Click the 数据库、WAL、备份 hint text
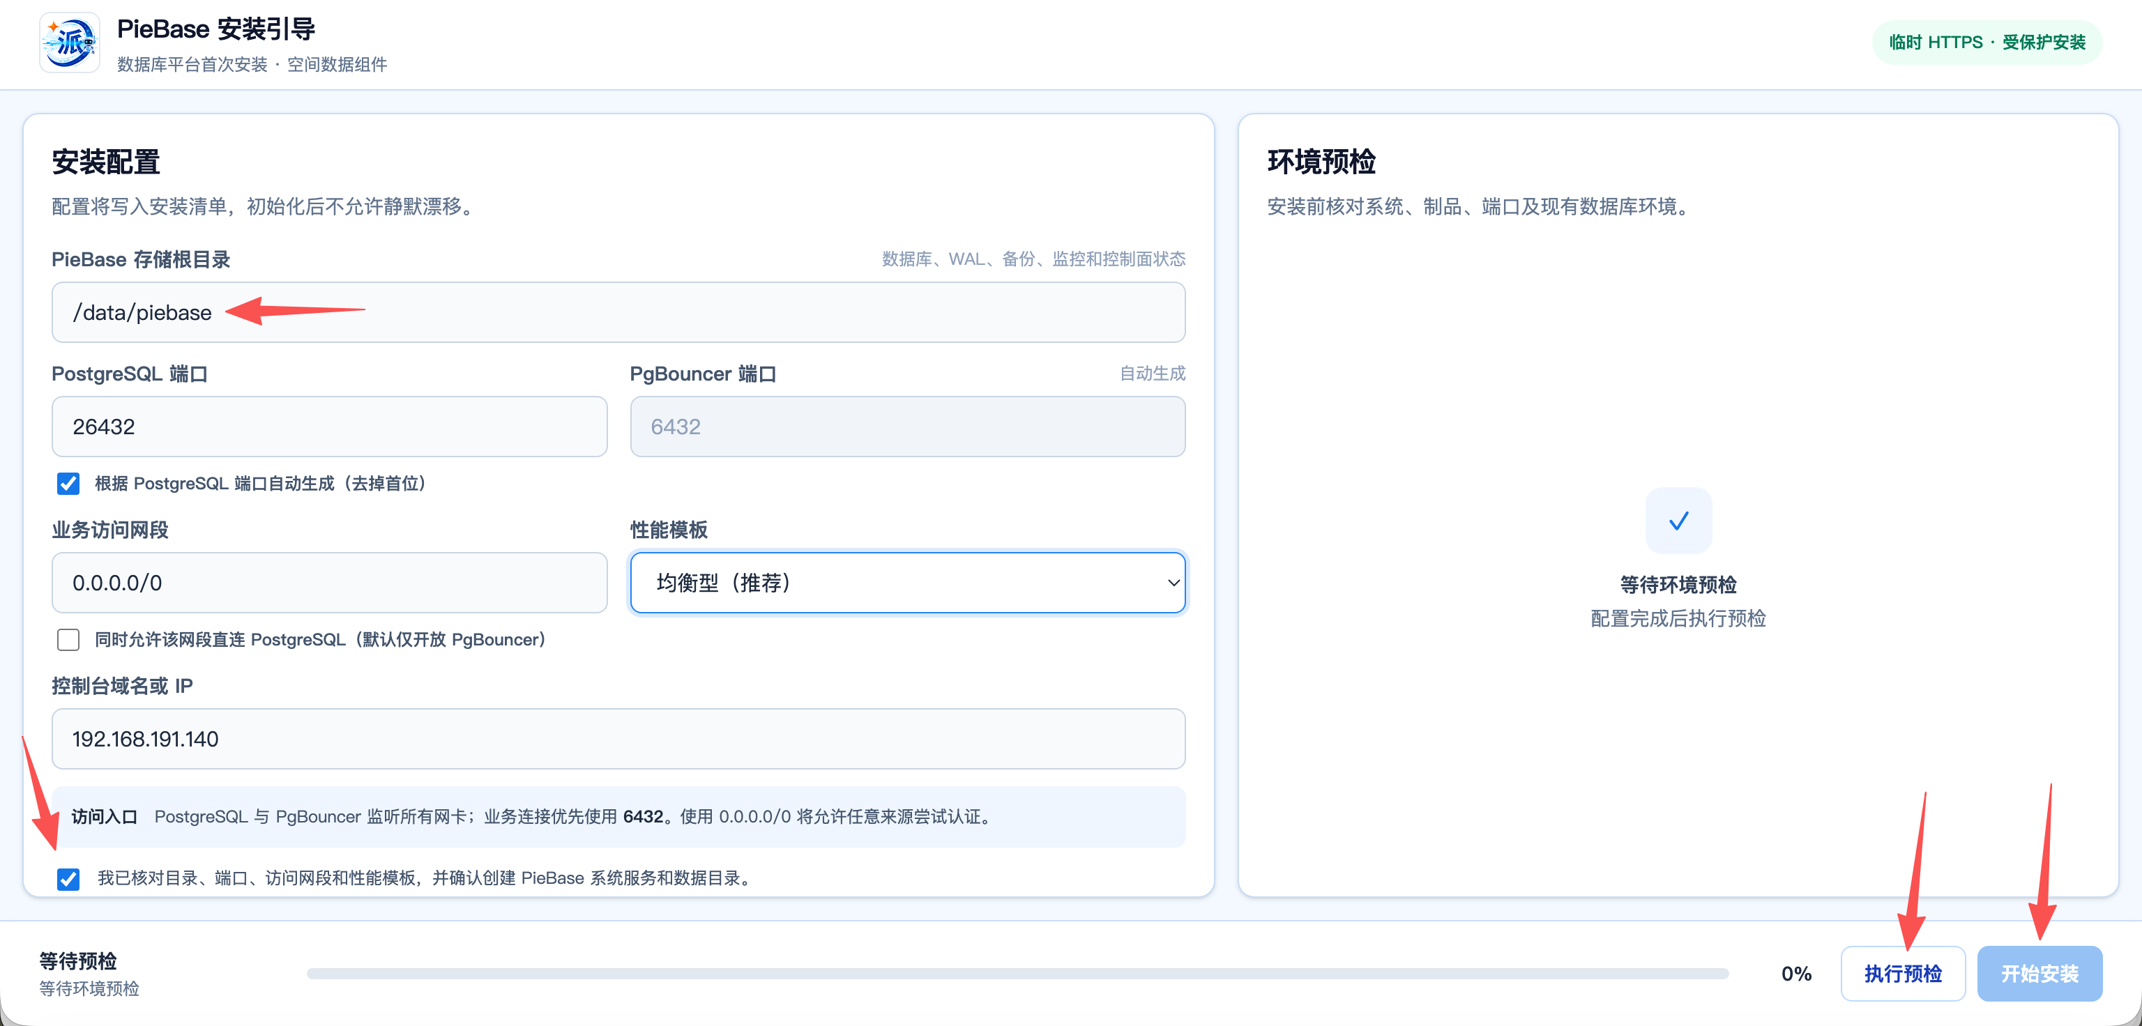 (1033, 259)
